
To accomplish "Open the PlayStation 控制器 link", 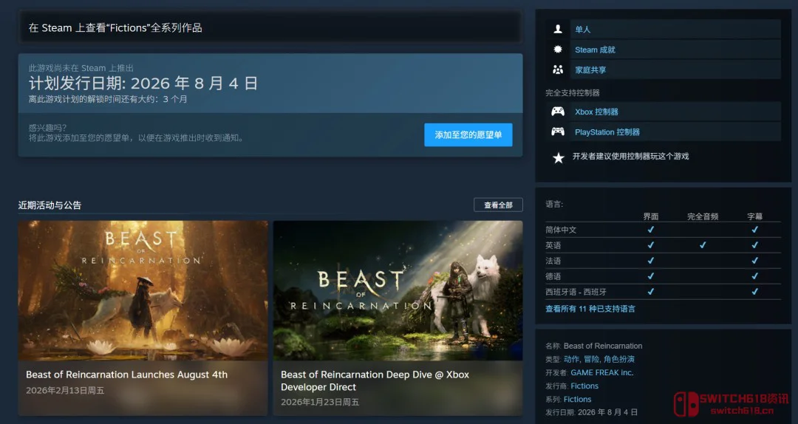I will pos(607,131).
